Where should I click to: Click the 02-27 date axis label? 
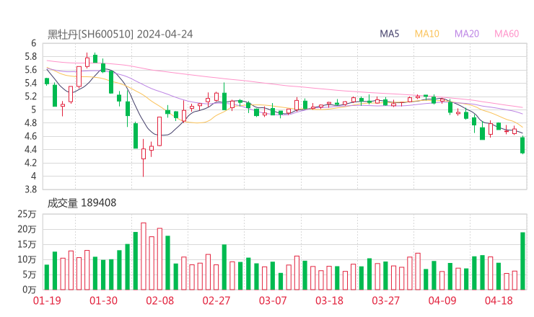(216, 300)
